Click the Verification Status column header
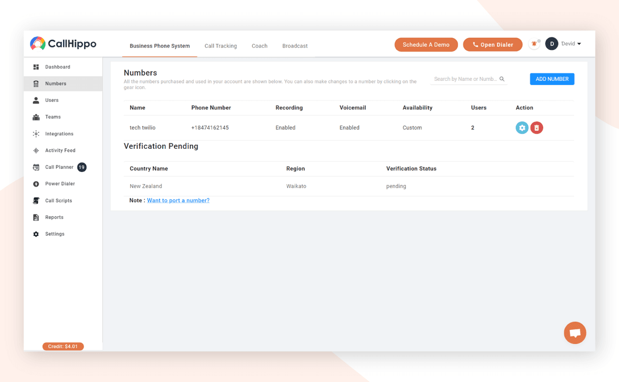 point(411,168)
